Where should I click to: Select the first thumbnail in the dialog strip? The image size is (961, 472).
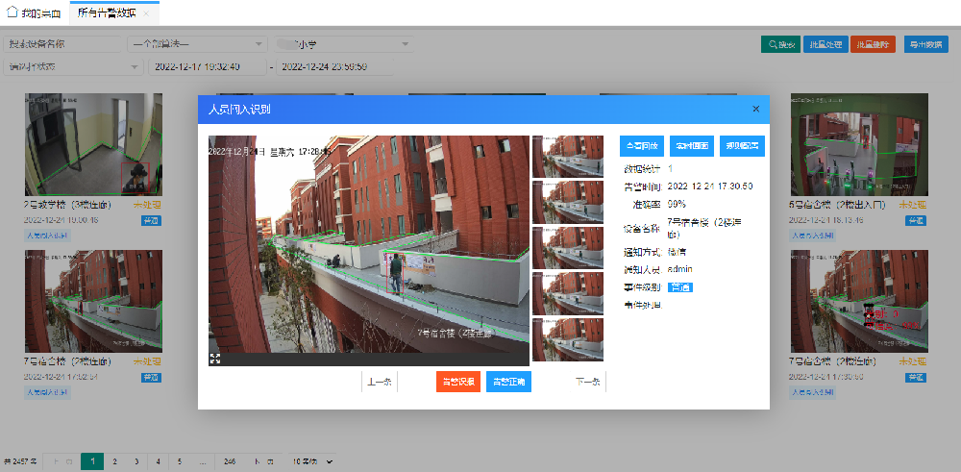(x=568, y=157)
